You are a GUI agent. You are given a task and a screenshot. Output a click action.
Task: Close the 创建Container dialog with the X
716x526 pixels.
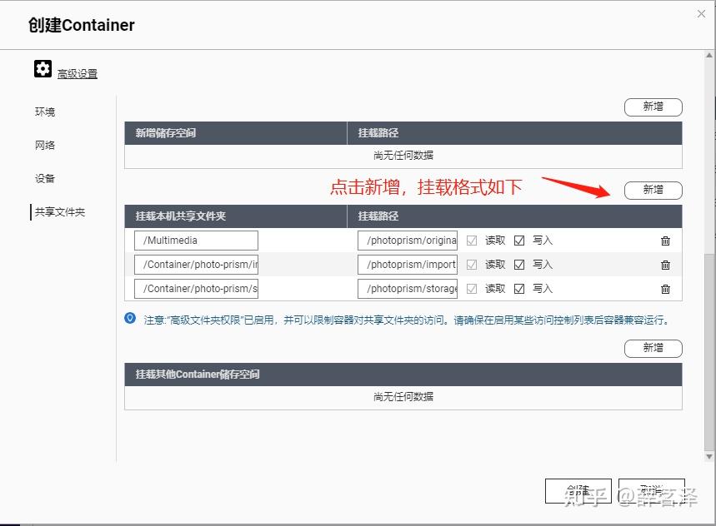pos(701,13)
